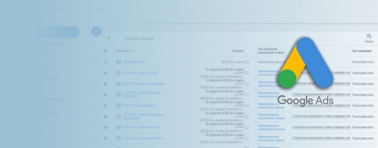The image size is (378, 148).
Task: Click campaign type icon beside Баллоны ГБО
Action: click(119, 73)
